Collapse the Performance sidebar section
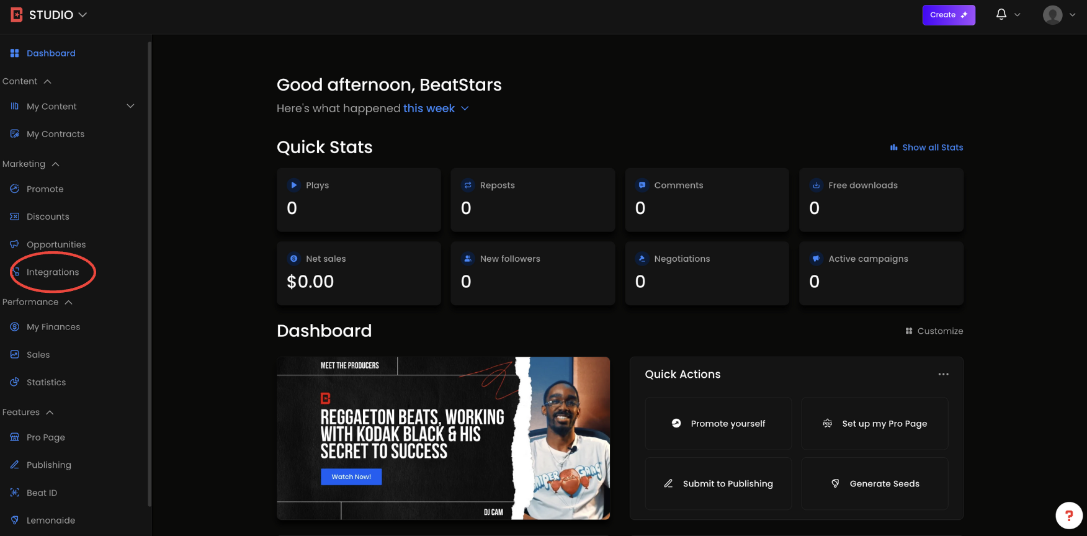Screen dimensions: 1087x536 pos(68,302)
